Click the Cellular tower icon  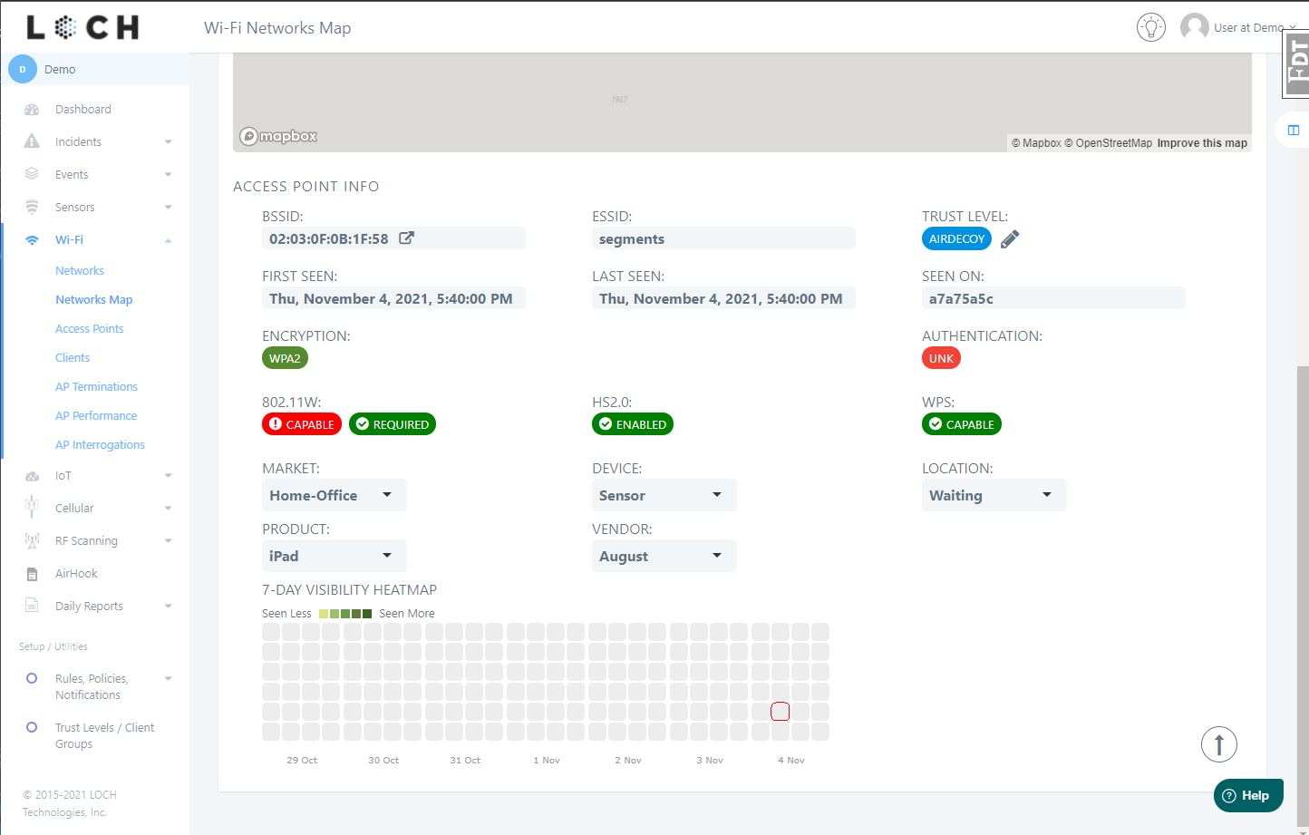32,508
